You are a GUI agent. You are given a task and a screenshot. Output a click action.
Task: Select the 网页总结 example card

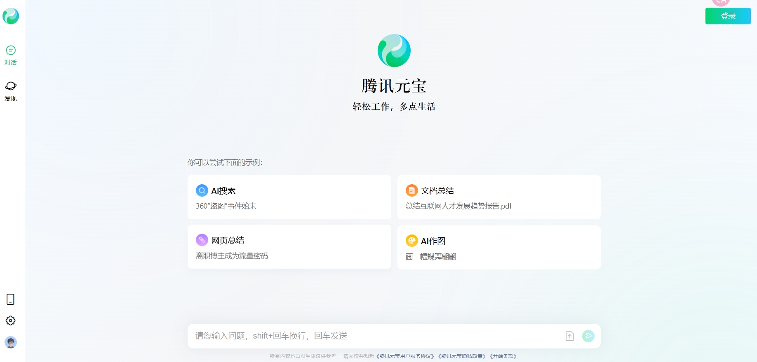(289, 247)
